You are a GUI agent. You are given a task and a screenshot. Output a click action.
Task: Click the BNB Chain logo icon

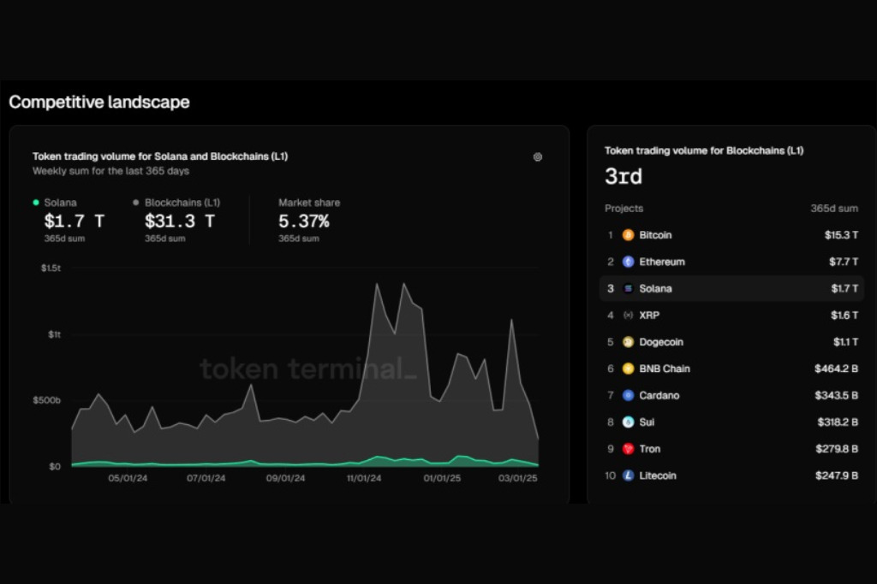[x=628, y=369]
